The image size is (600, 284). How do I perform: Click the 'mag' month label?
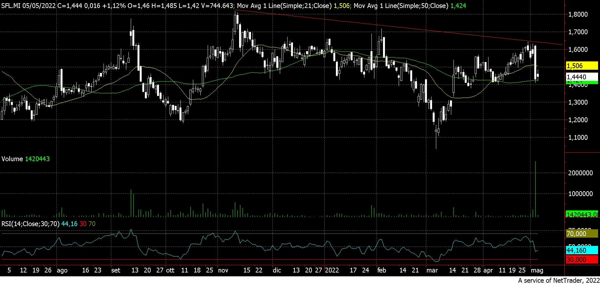pyautogui.click(x=537, y=270)
